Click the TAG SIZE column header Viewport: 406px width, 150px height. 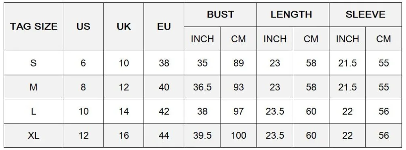click(33, 27)
